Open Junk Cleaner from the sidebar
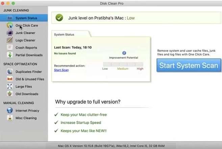This screenshot has width=222, height=149. 24,33
